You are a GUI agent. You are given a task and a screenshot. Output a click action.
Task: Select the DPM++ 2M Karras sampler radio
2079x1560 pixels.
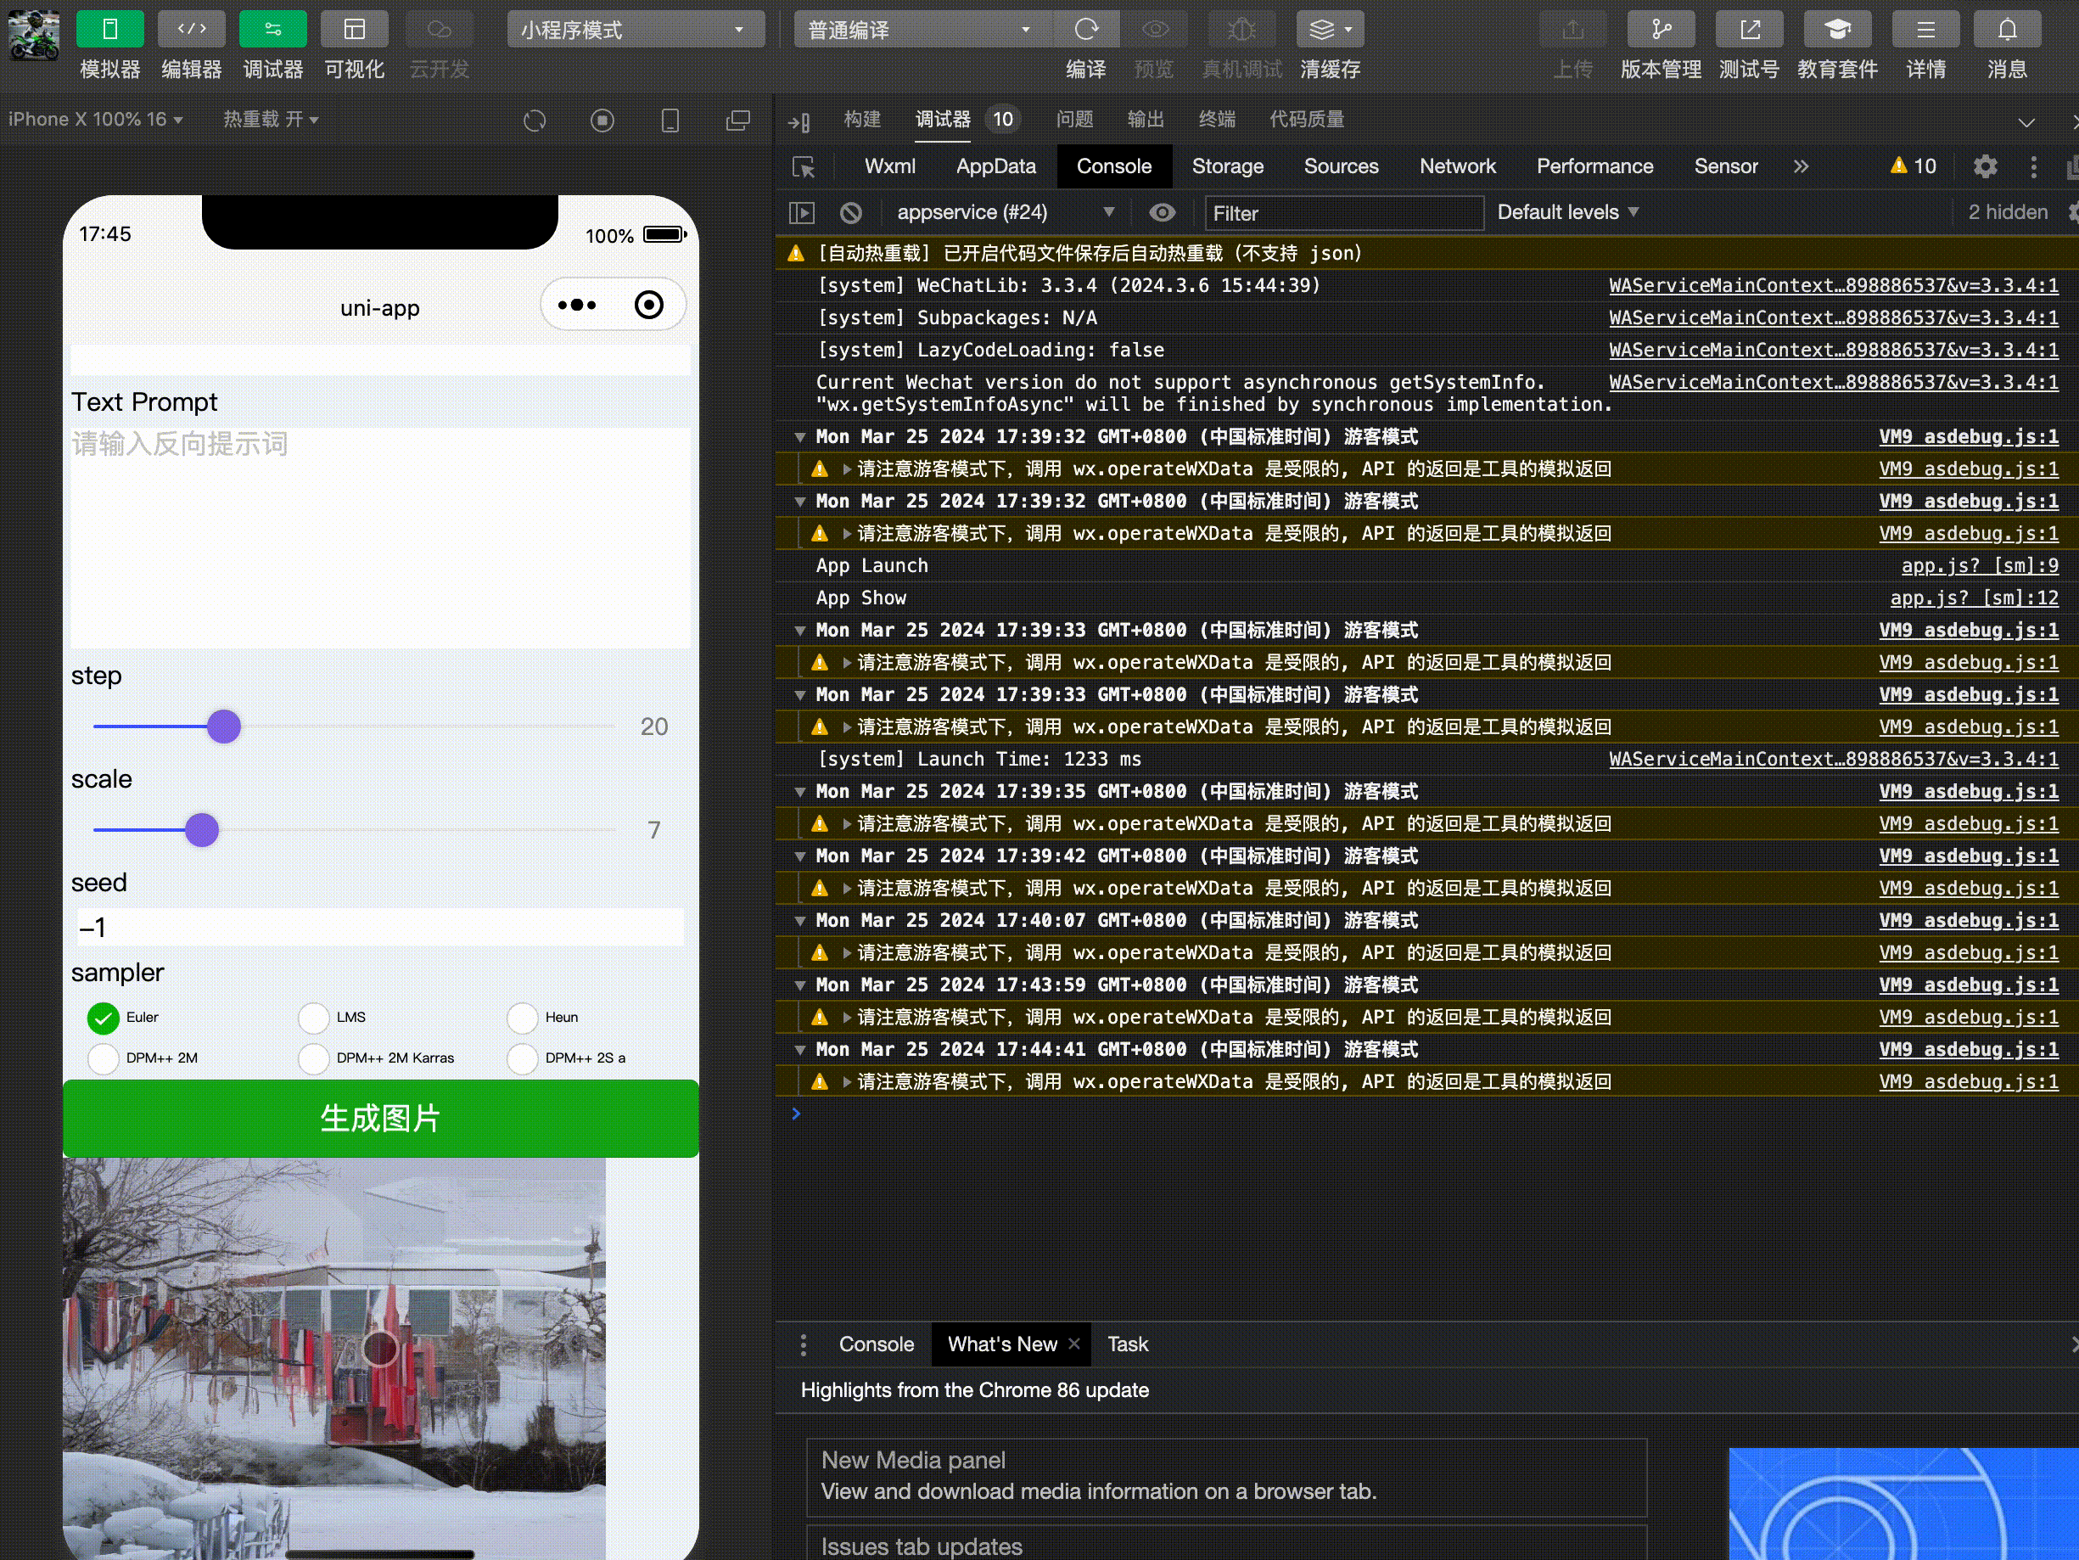(314, 1058)
